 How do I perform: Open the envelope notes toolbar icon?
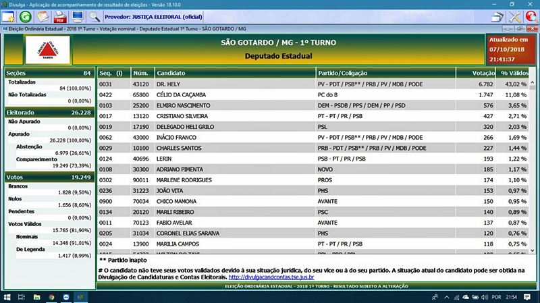click(43, 16)
